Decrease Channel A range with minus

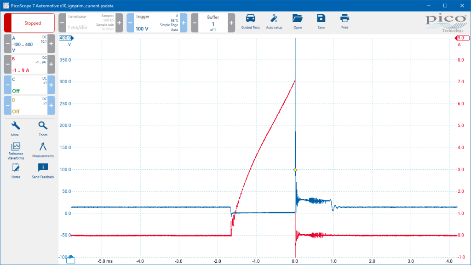coord(8,44)
